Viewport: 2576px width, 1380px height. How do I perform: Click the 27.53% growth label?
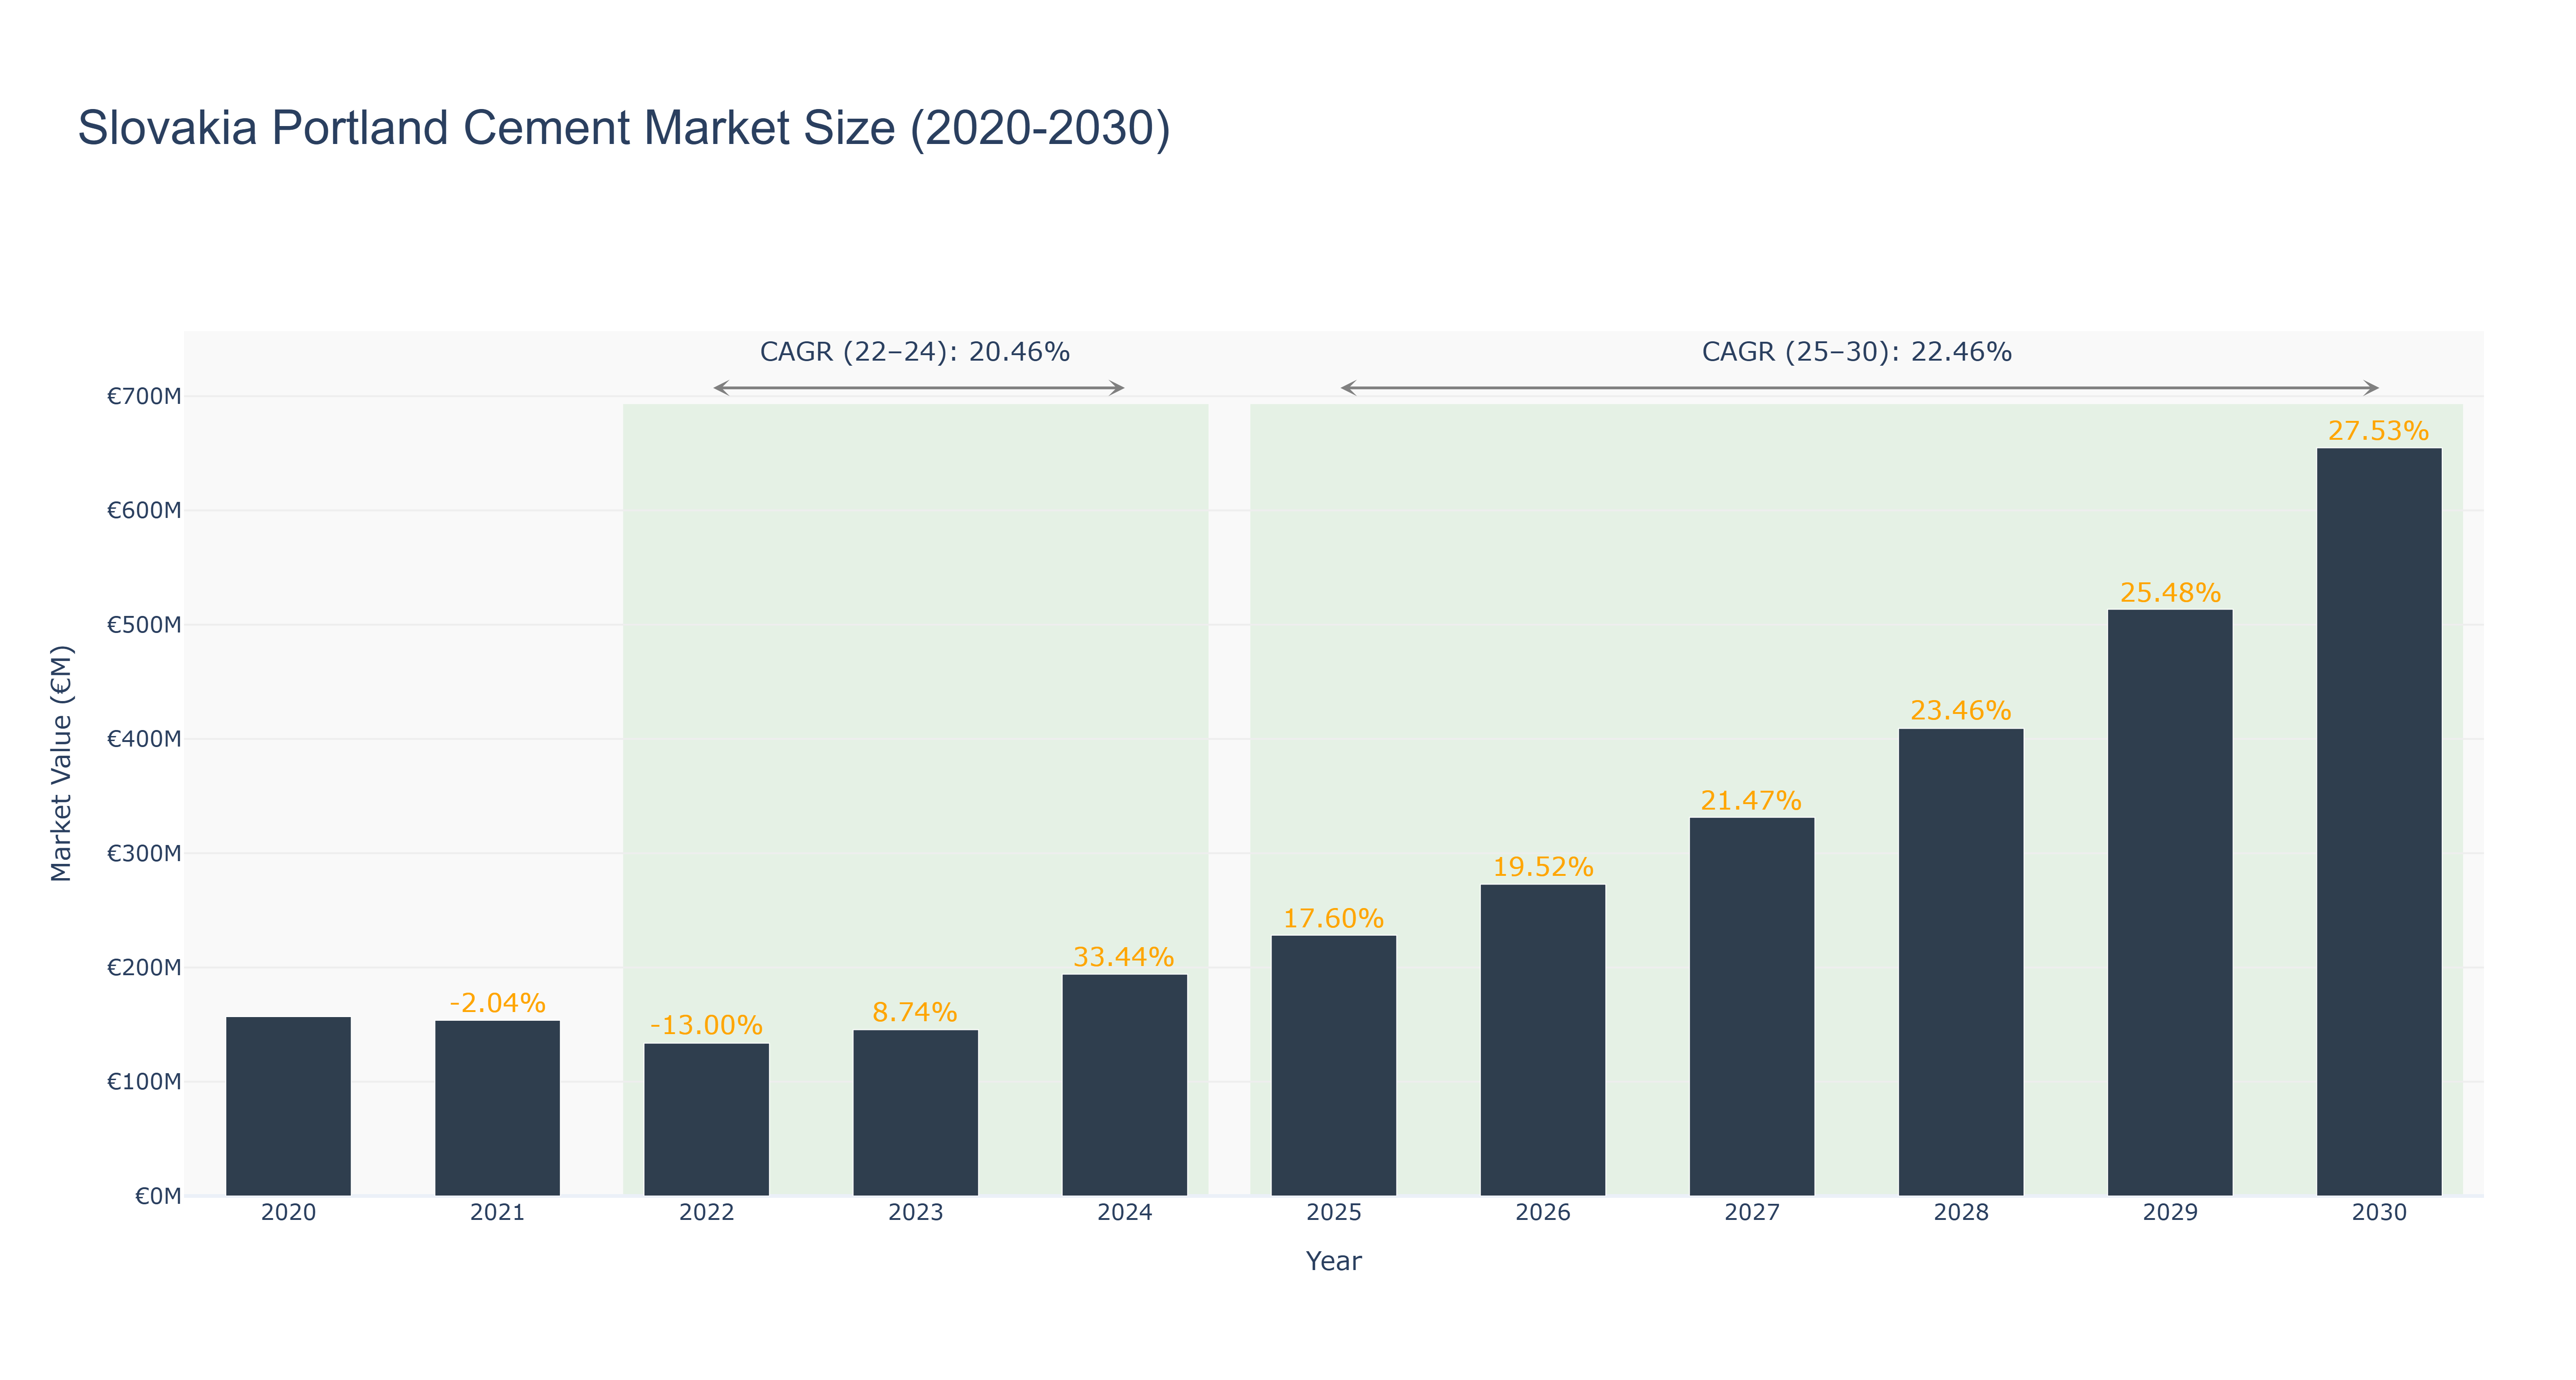(2378, 431)
